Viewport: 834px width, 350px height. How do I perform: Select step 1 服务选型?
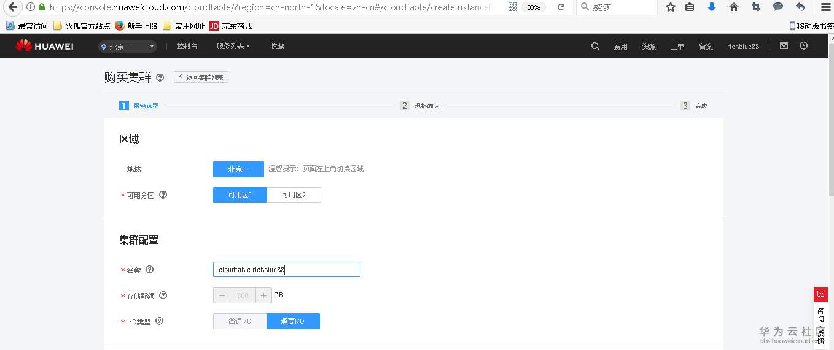(139, 105)
